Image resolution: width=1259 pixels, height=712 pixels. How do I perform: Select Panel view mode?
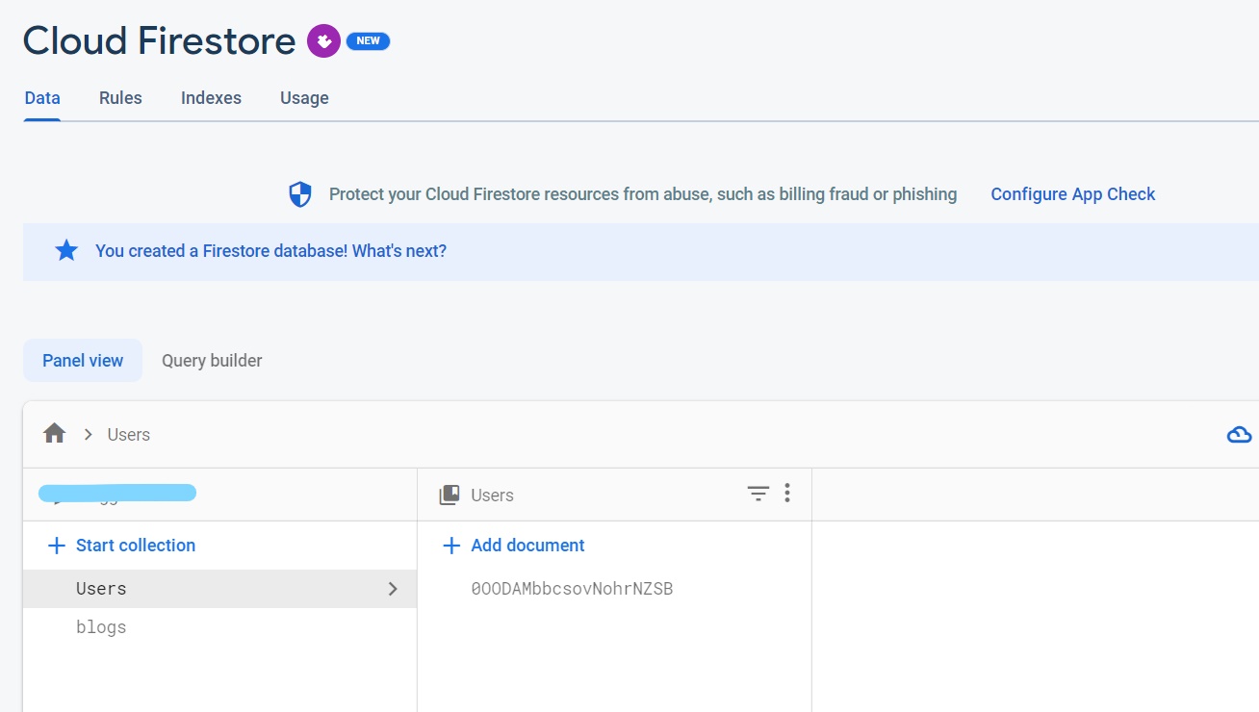(x=83, y=361)
